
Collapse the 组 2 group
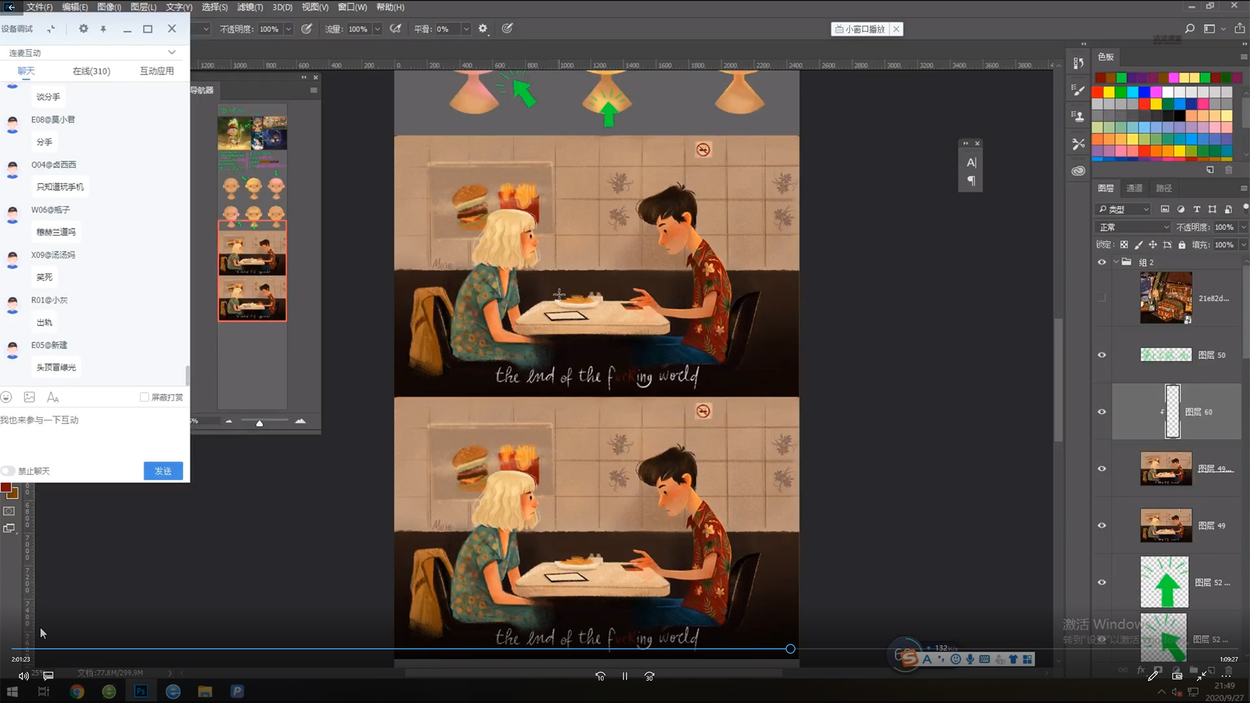(1116, 262)
